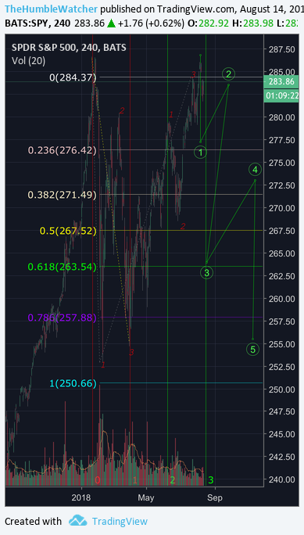
Task: Click the 0.236(276.42) Fibonacci level label
Action: click(x=63, y=150)
